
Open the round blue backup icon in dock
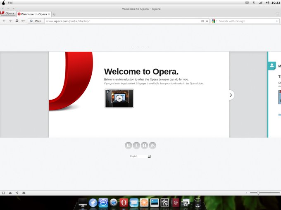[x=114, y=203]
